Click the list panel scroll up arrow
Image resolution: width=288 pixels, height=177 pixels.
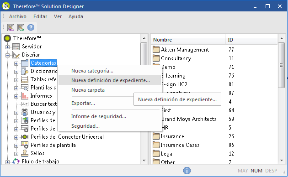pyautogui.click(x=282, y=38)
